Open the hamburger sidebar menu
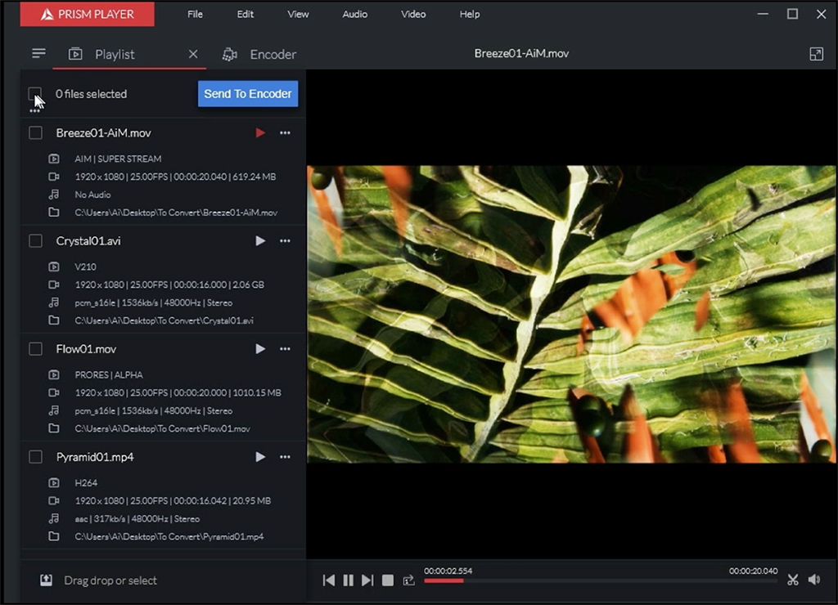838x605 pixels. [x=38, y=54]
